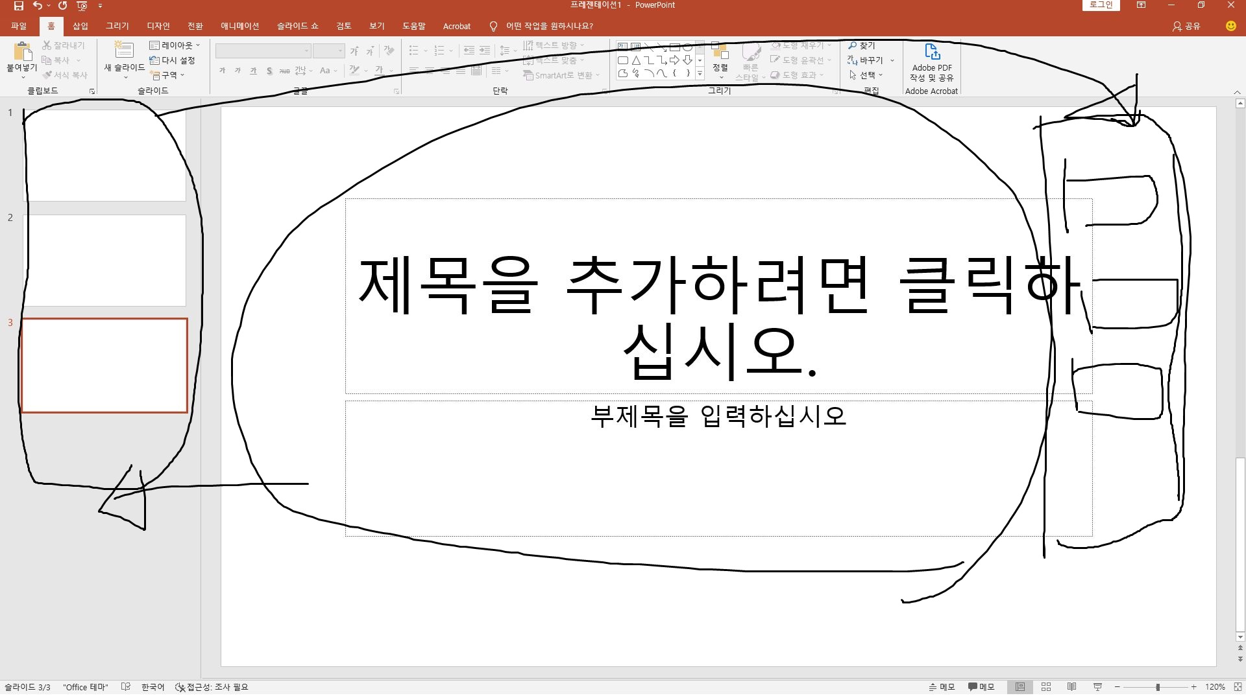Click the 로그인 sign-in button
1246x700 pixels.
[1101, 5]
